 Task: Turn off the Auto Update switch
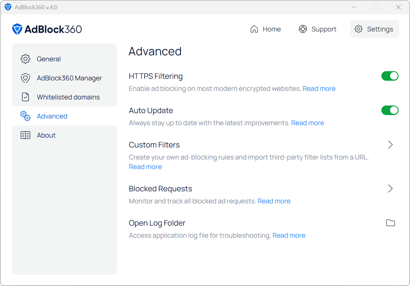coord(390,111)
